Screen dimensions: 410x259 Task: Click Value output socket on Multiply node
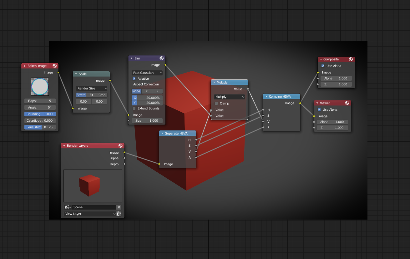click(x=248, y=89)
